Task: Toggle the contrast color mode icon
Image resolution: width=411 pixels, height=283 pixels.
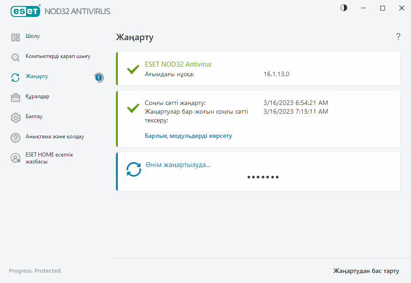Action: [x=344, y=8]
